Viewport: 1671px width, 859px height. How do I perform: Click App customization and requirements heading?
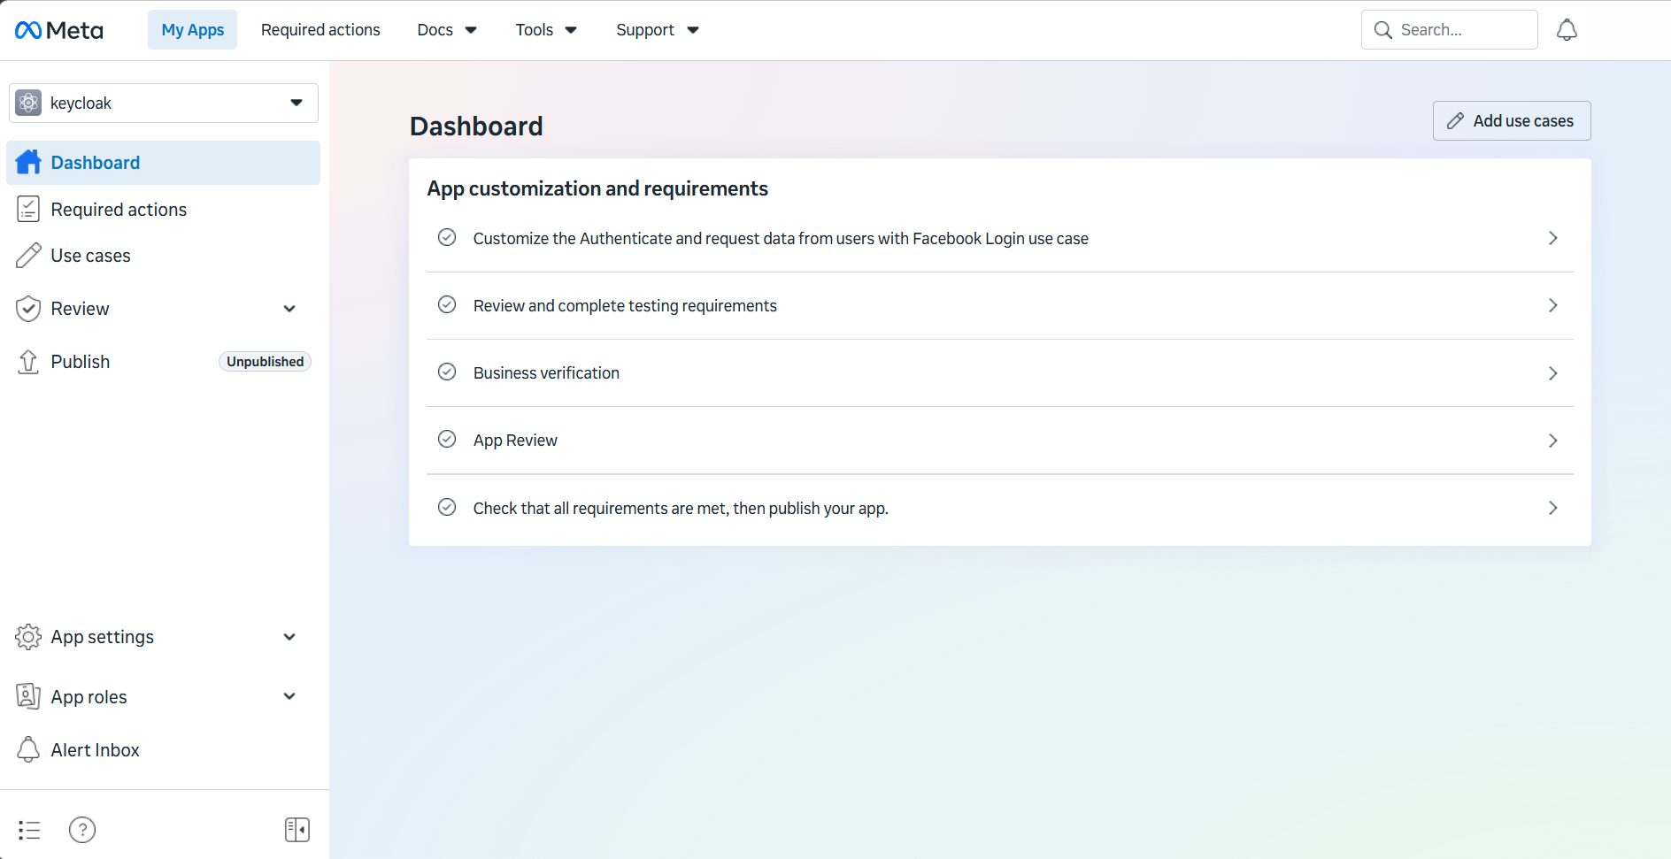click(597, 188)
